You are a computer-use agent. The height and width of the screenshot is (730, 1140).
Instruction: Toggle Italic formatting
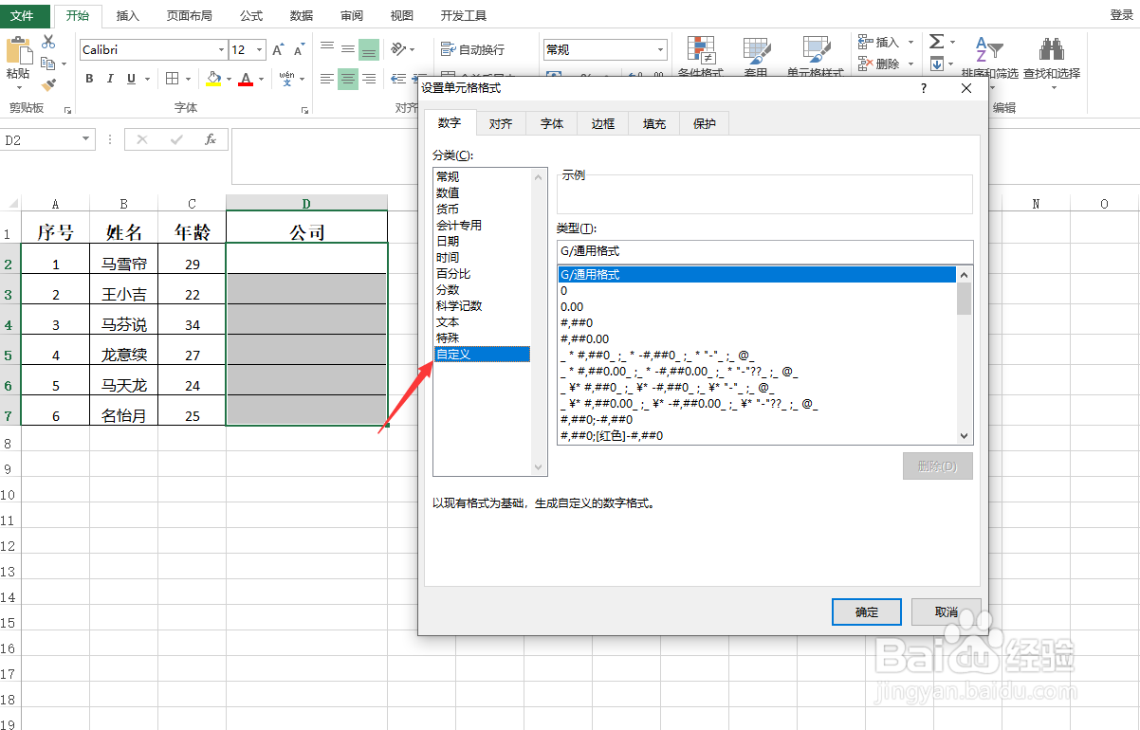pyautogui.click(x=110, y=79)
